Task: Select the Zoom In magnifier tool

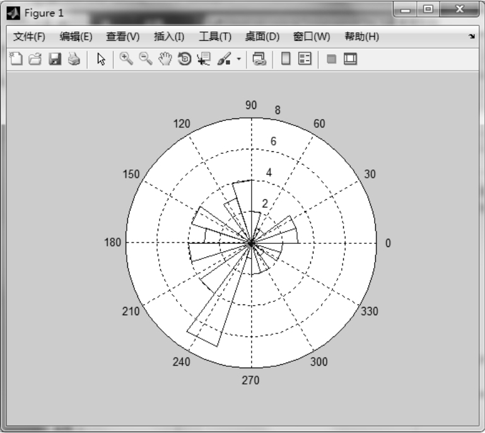Action: point(126,59)
